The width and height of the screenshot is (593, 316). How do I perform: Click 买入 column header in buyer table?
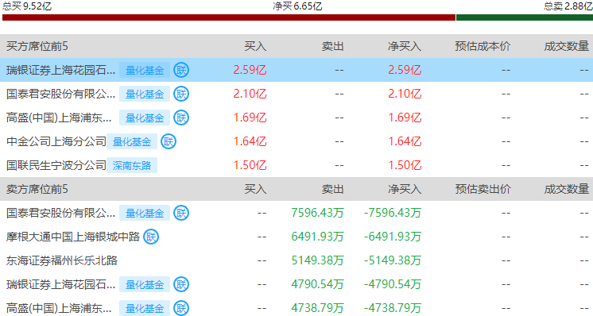[x=255, y=46]
